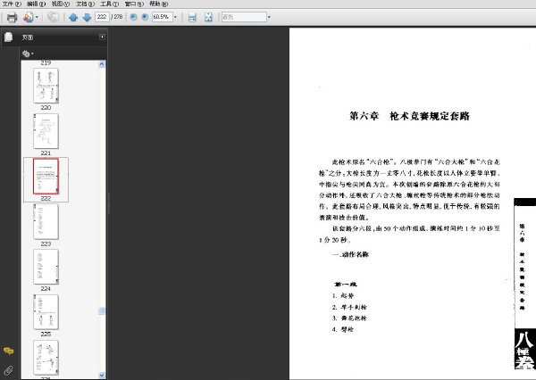
Task: Open the 视图 menu
Action: (x=61, y=4)
